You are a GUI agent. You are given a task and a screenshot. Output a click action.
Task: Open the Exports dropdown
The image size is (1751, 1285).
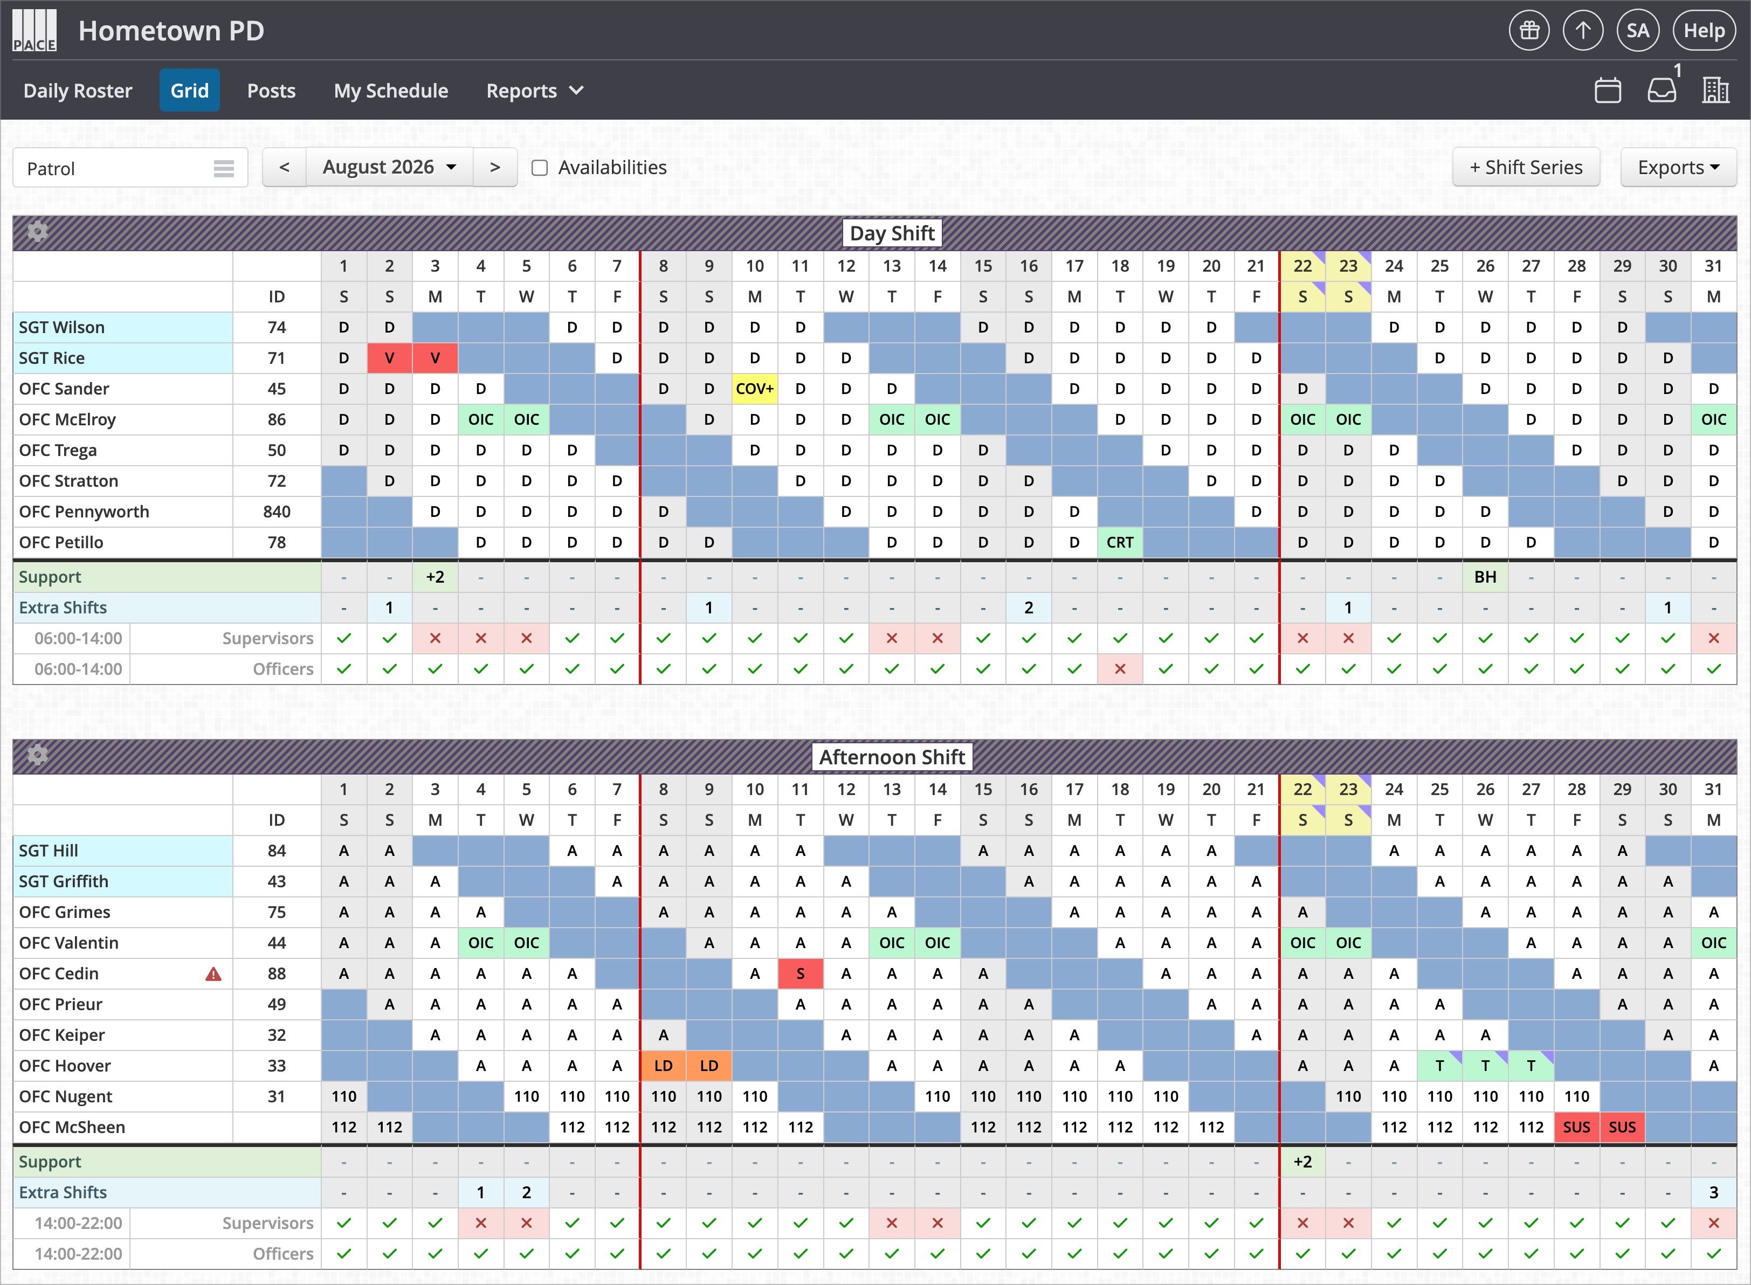point(1679,167)
